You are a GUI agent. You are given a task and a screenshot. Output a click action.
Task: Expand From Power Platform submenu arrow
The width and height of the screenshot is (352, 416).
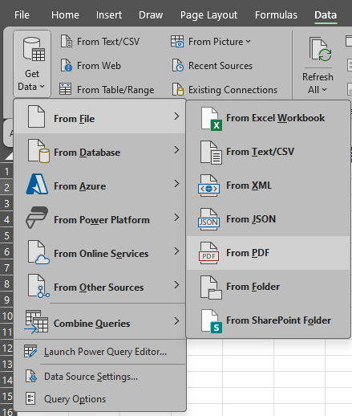(x=176, y=218)
